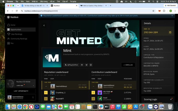Viewport: 178px width, 111px height.
Task: Open Control Center in the menu bar
Action: tap(158, 2)
